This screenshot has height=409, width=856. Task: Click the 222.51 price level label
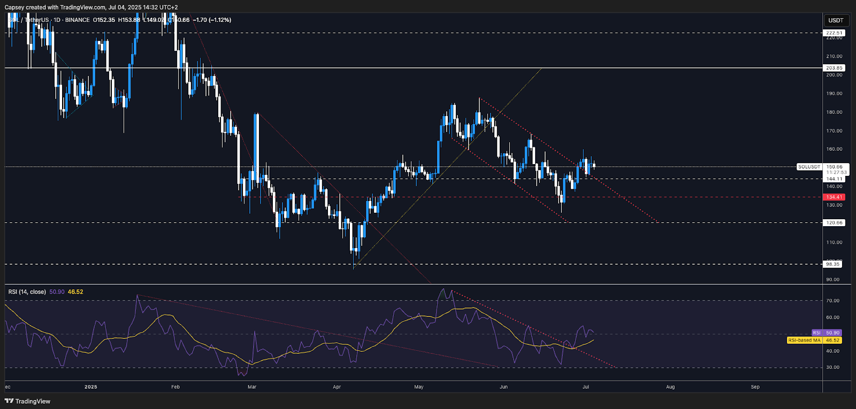834,33
